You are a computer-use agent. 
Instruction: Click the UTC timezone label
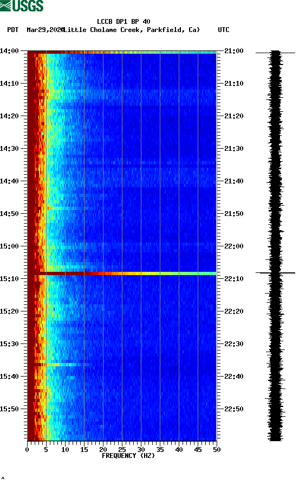click(224, 30)
